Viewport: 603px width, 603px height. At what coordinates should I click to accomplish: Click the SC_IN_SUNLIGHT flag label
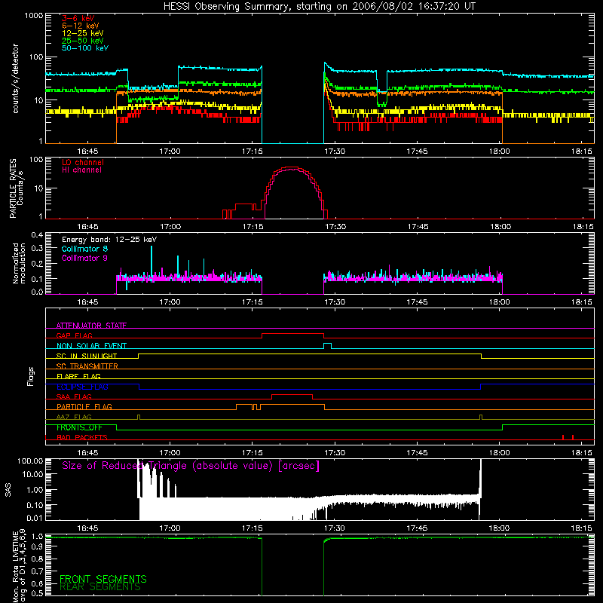click(x=87, y=356)
